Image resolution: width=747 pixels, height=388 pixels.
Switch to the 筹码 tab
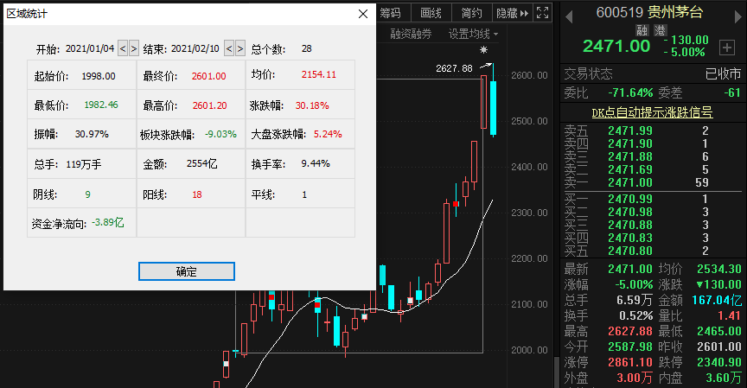390,13
